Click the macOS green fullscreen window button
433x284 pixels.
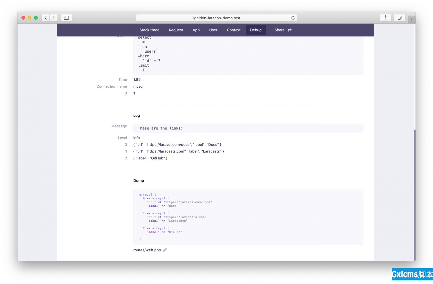(x=36, y=18)
